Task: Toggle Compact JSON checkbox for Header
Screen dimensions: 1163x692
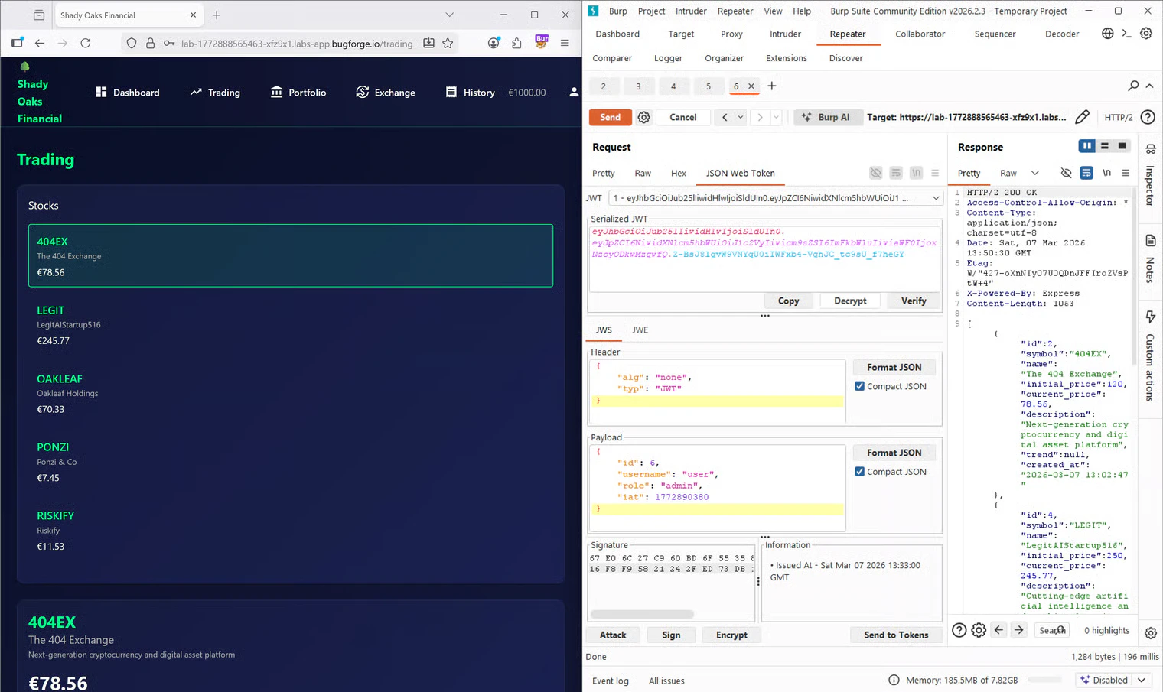Action: tap(859, 386)
